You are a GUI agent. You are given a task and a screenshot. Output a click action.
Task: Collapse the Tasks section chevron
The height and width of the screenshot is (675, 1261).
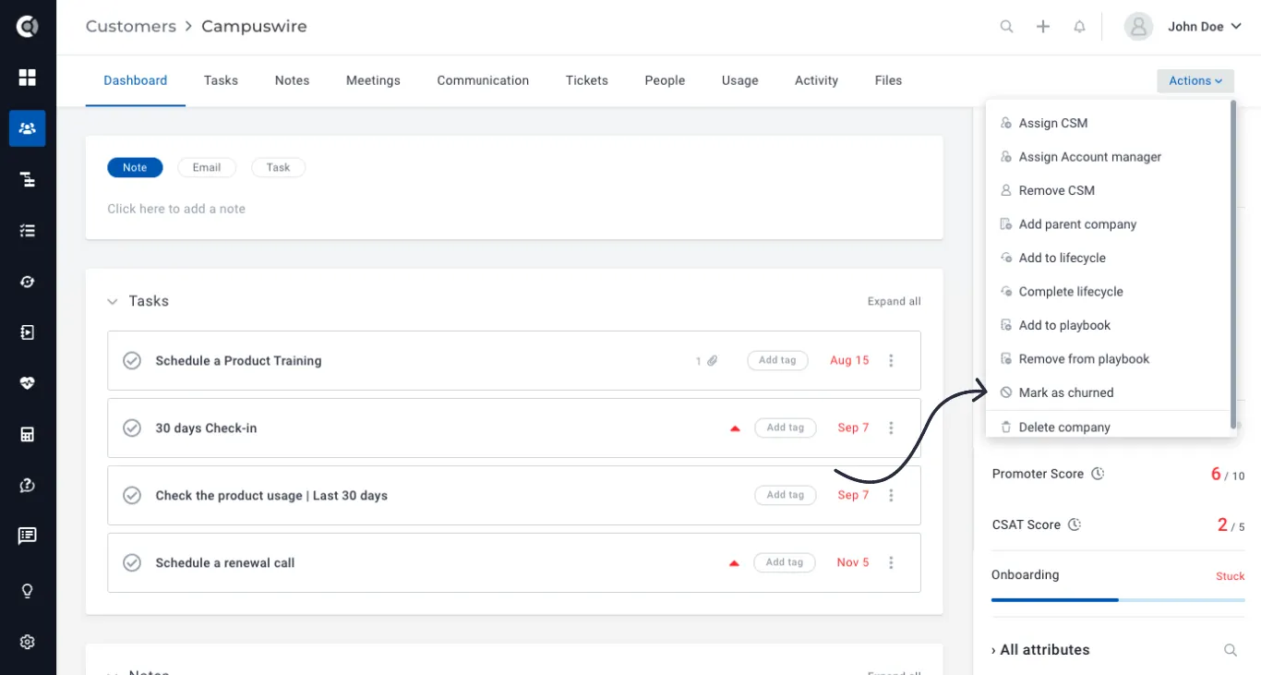113,301
